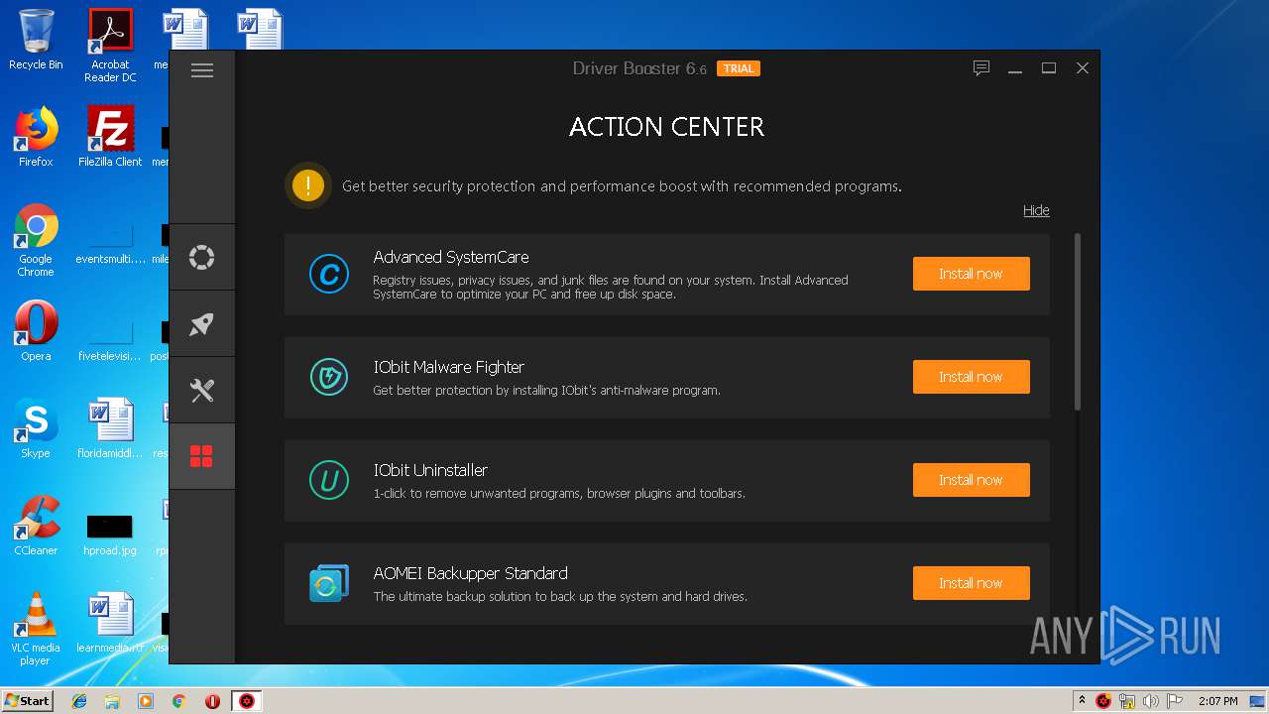
Task: Open the Windows Start menu
Action: tap(28, 700)
